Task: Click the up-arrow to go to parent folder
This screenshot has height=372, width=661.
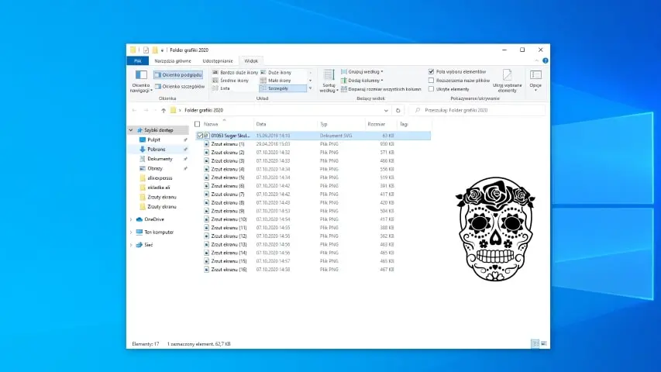Action: click(163, 110)
